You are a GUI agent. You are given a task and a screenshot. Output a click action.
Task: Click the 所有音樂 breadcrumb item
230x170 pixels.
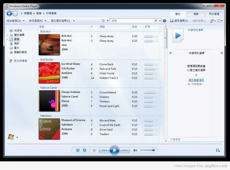click(51, 13)
